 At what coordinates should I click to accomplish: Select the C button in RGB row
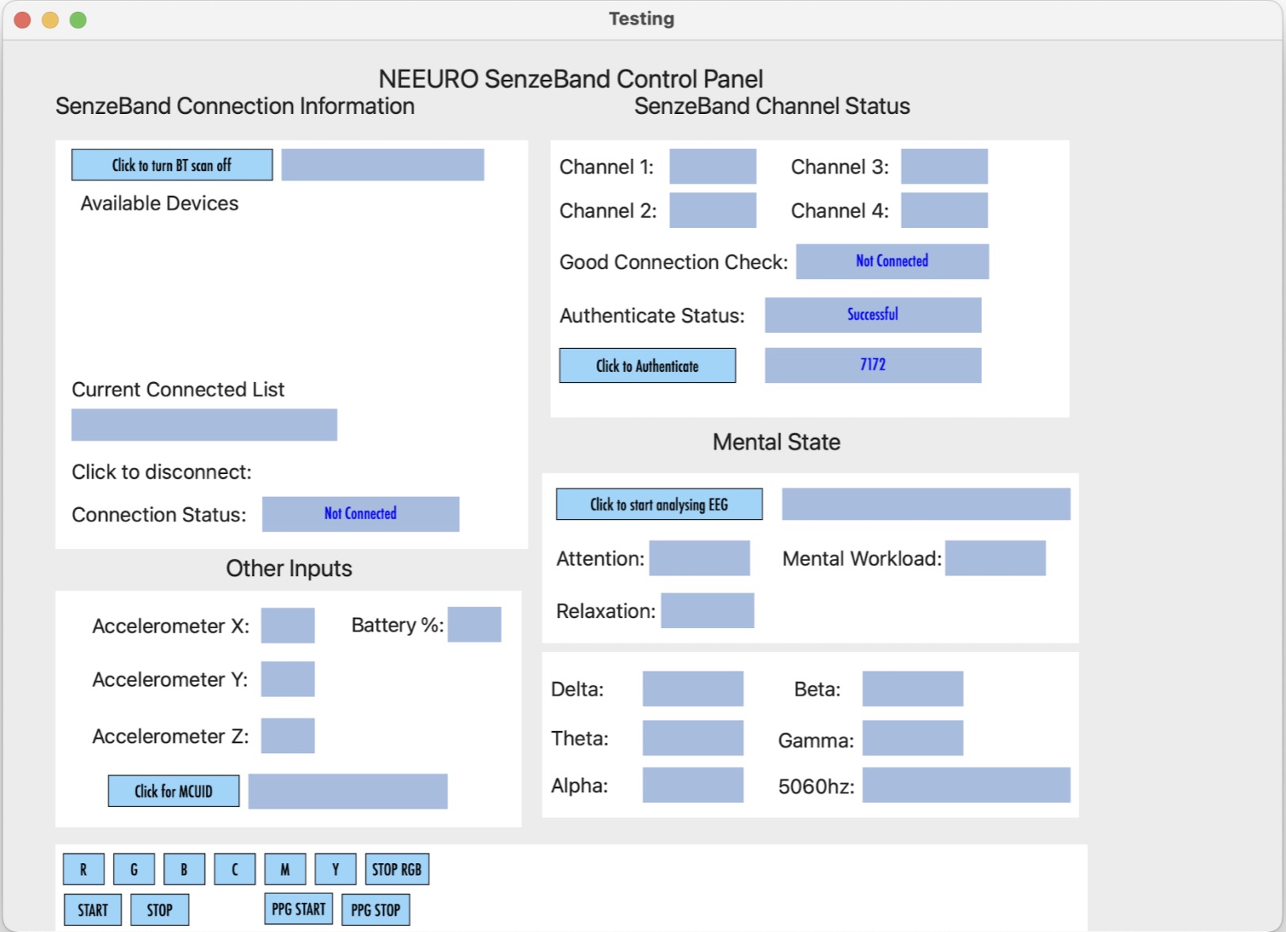coord(234,869)
